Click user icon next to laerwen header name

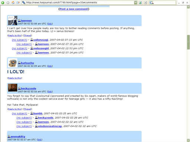[x=19, y=20]
